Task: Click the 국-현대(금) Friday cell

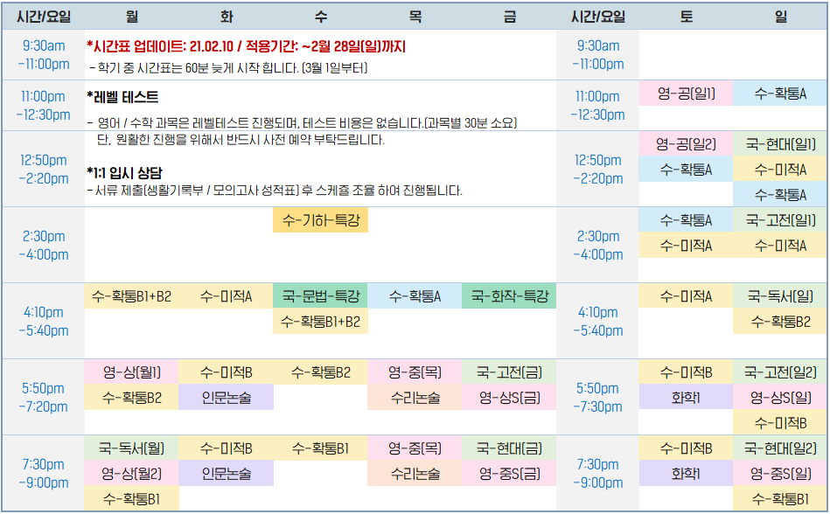Action: (509, 448)
